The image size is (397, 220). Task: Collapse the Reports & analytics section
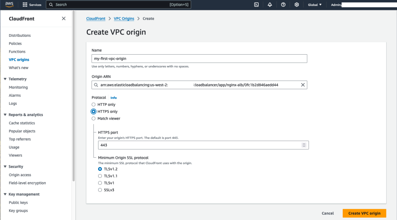tap(5, 115)
